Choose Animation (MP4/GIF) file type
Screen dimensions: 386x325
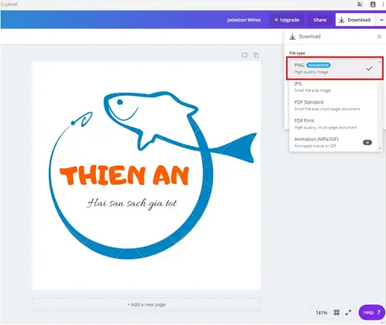click(x=333, y=142)
